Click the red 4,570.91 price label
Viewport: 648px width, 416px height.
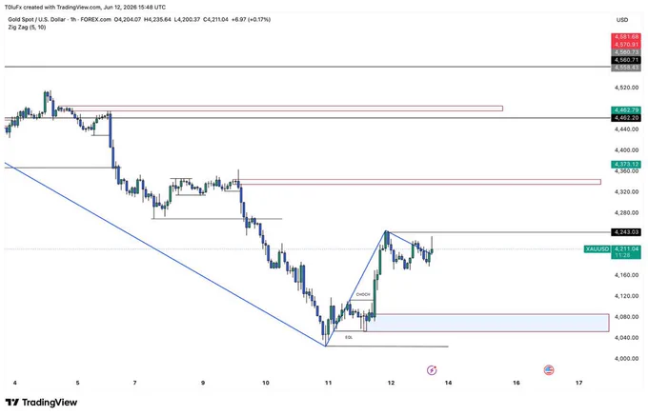click(626, 44)
